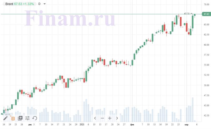Click the orange list icon
211x129 pixels.
click(13, 118)
